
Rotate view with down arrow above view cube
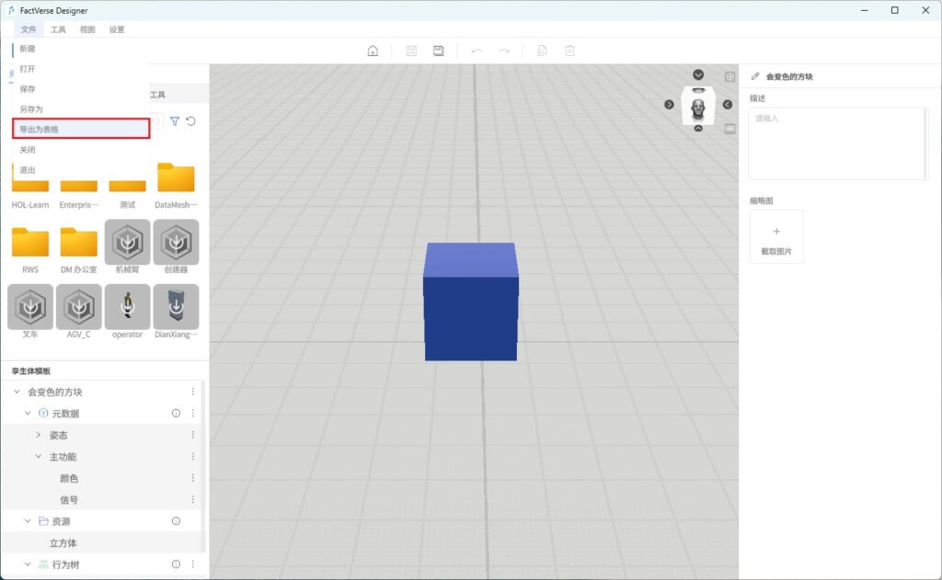(698, 74)
